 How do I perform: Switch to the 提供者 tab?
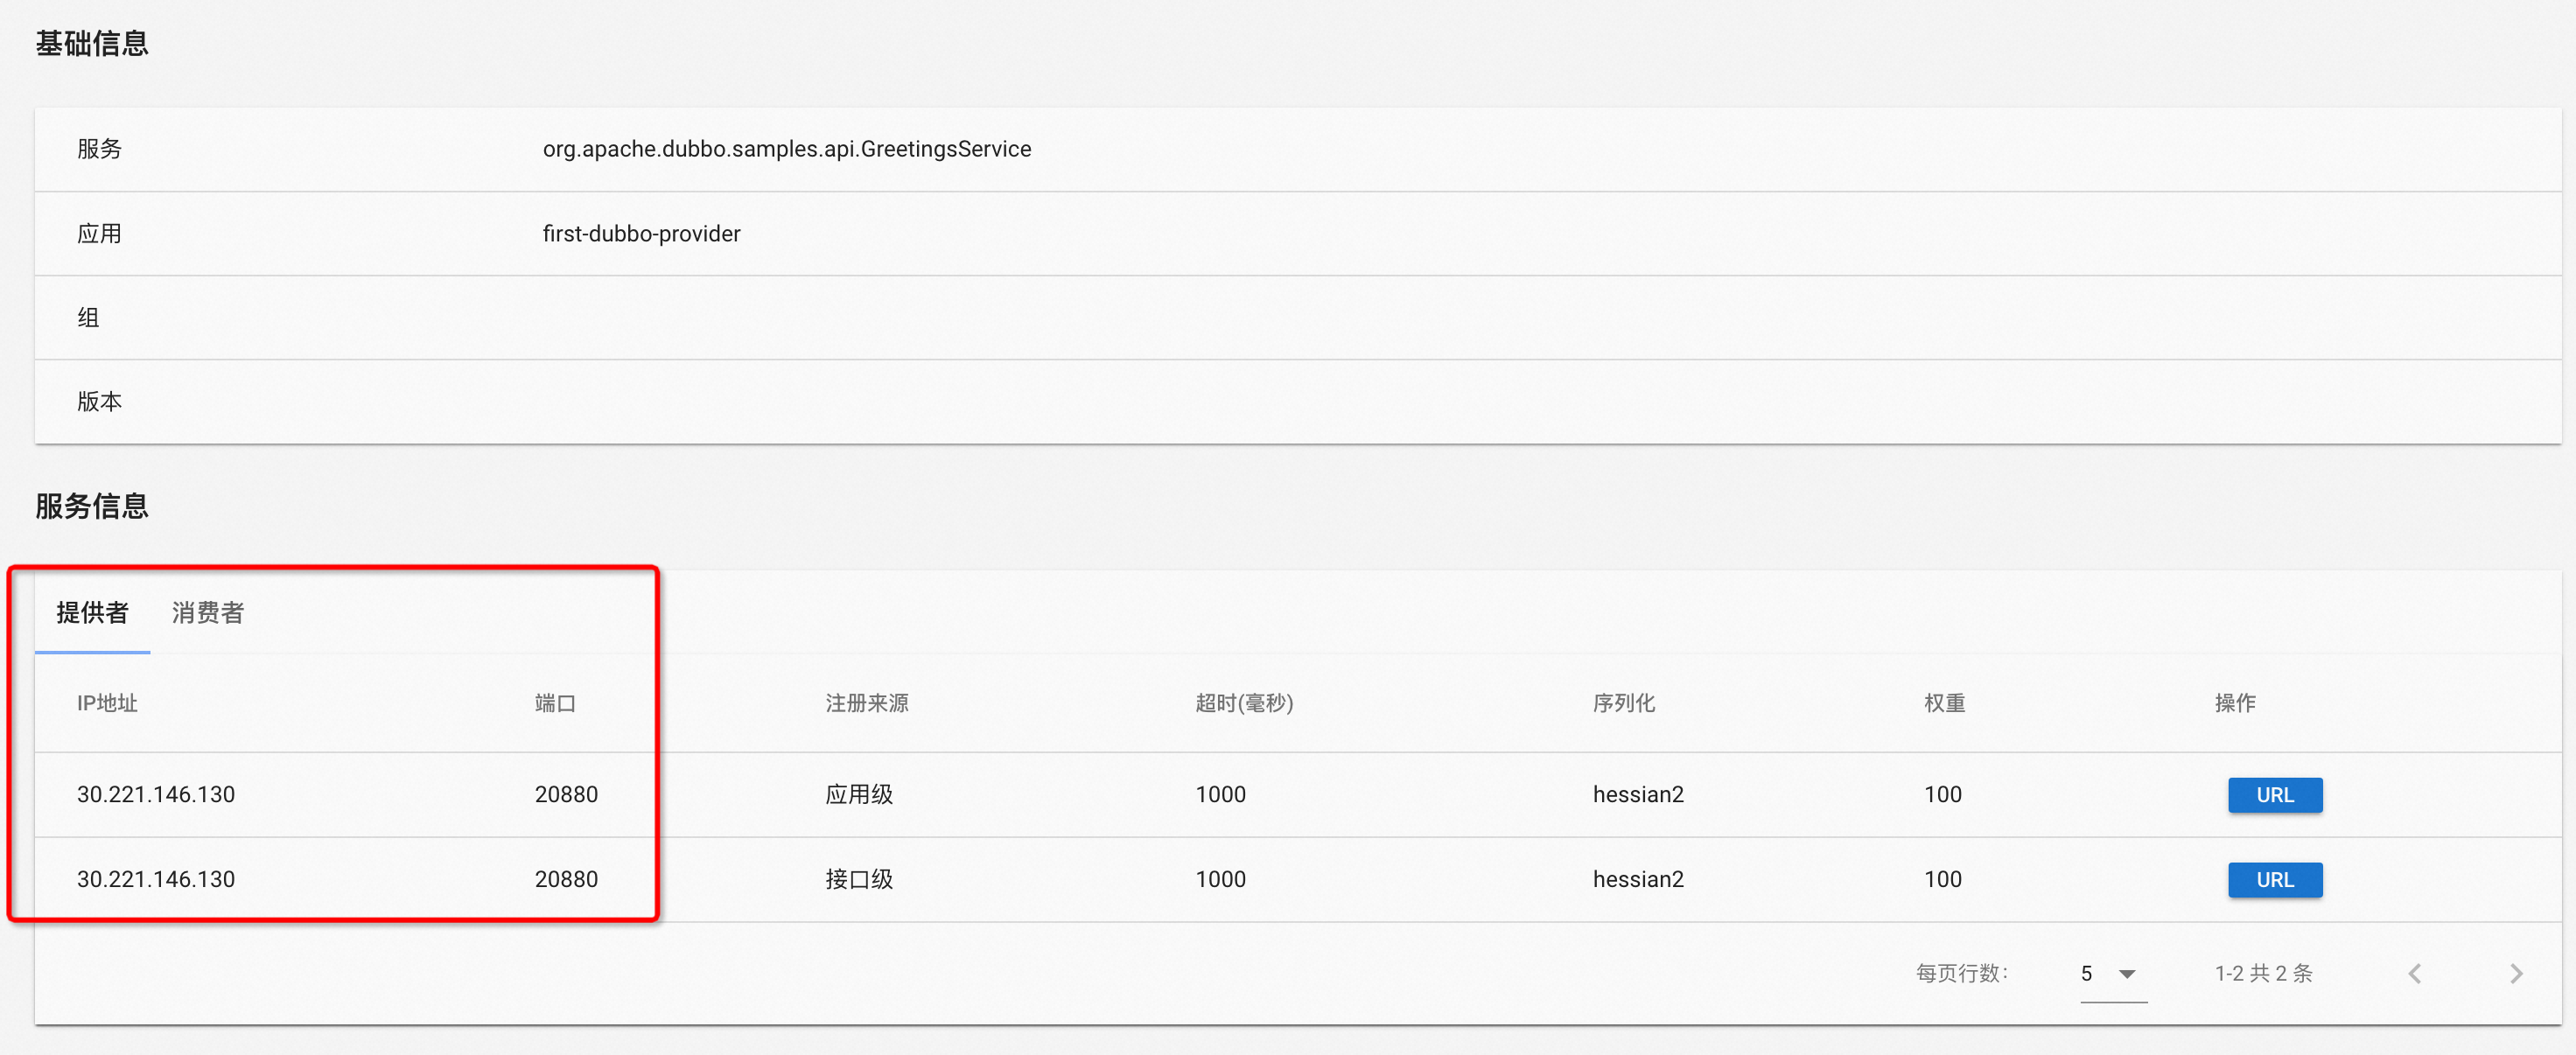pyautogui.click(x=92, y=612)
